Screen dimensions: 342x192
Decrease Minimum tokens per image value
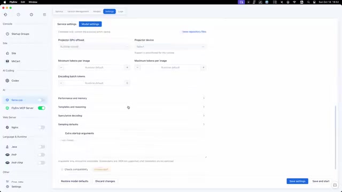click(61, 68)
